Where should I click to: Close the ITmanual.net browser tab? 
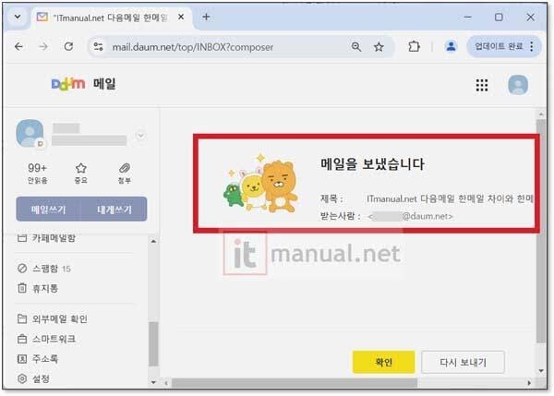[181, 17]
